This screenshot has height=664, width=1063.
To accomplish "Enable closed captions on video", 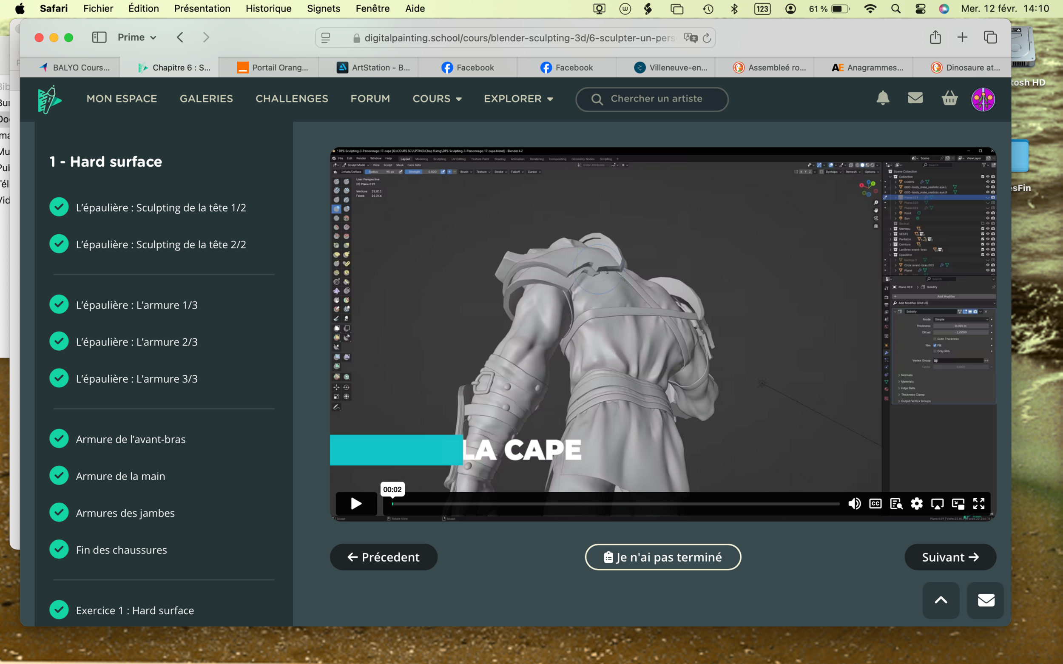I will click(x=875, y=503).
